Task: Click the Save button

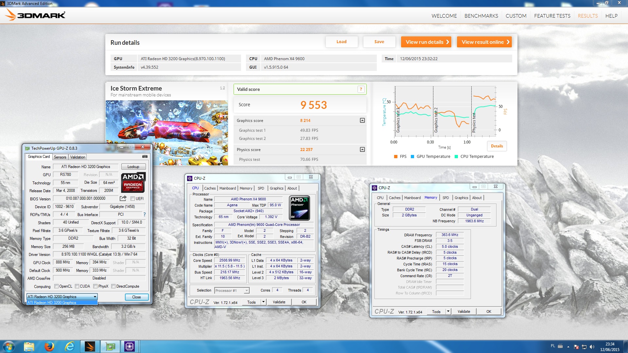Action: click(x=379, y=42)
